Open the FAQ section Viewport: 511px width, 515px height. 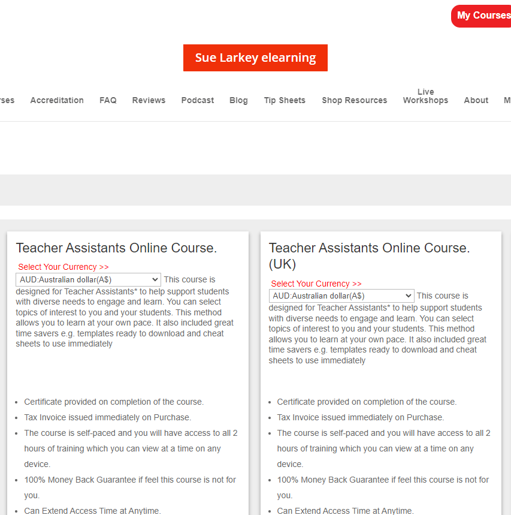click(108, 100)
